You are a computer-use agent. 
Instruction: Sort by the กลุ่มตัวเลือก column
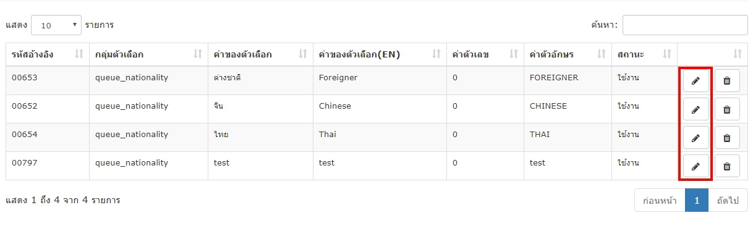148,54
